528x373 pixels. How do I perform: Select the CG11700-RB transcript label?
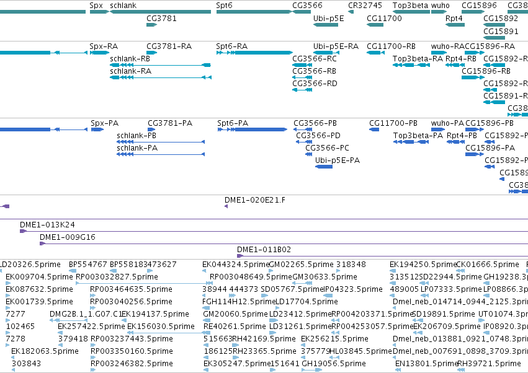click(391, 46)
